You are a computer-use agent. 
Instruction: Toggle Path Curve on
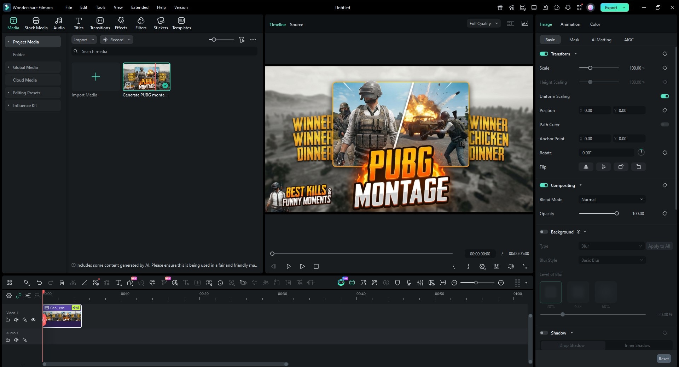(x=665, y=124)
